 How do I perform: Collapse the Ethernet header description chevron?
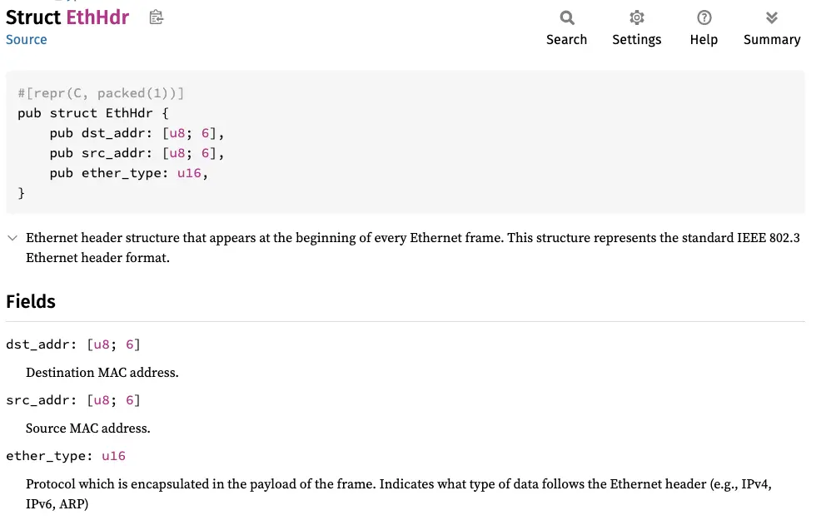click(12, 238)
